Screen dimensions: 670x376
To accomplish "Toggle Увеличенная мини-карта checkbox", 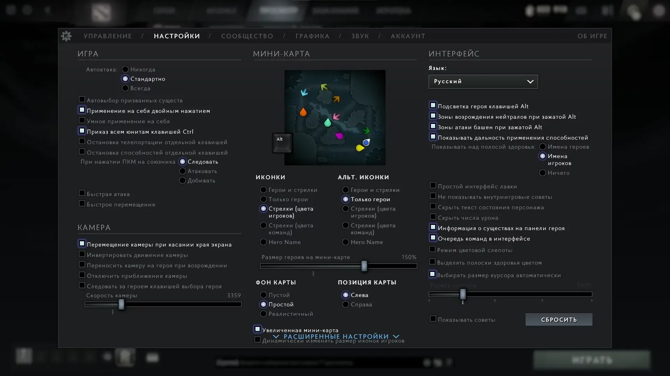I will pyautogui.click(x=258, y=329).
